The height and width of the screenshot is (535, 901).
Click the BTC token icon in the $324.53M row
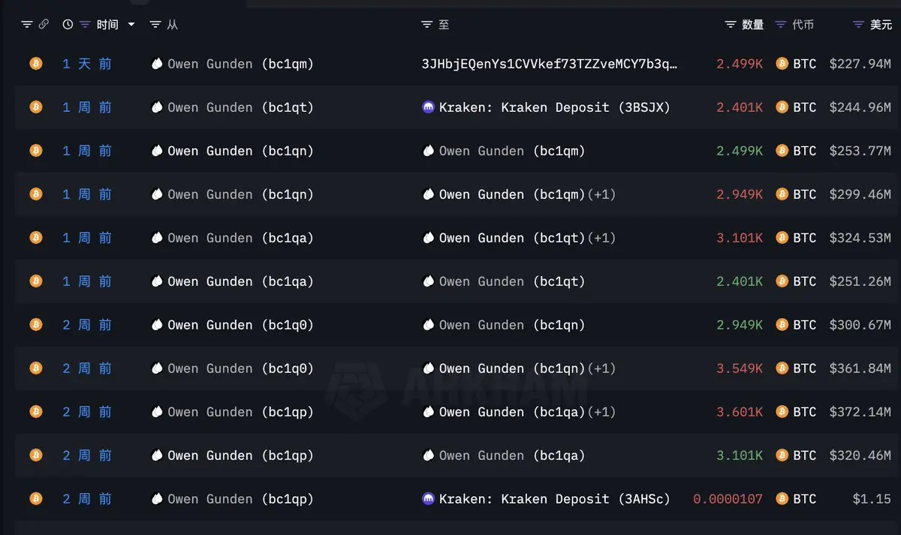coord(782,238)
